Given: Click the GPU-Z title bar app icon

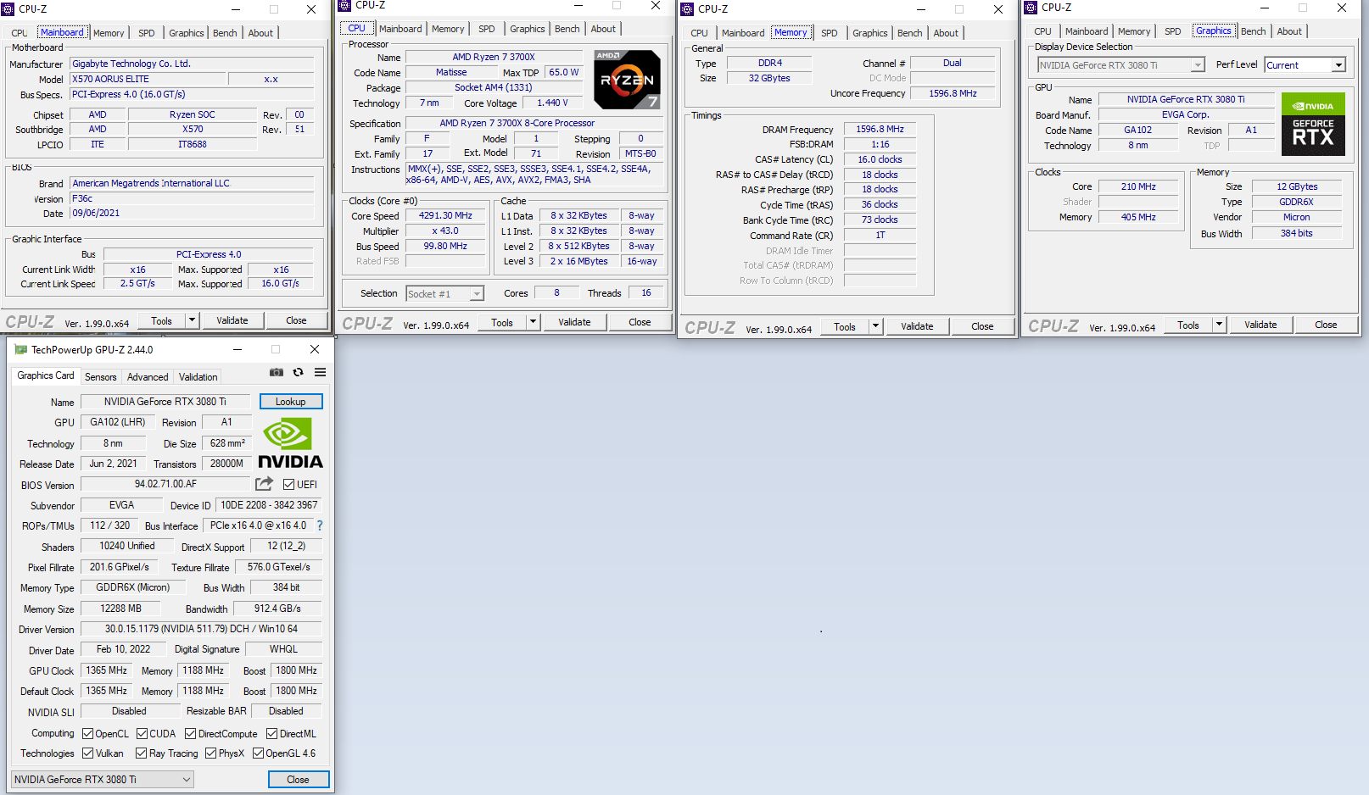Looking at the screenshot, I should [x=21, y=349].
